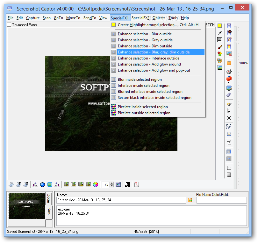The height and width of the screenshot is (243, 258).
Task: Toggle the Thumbnail Panel checkbox
Action: (x=9, y=24)
